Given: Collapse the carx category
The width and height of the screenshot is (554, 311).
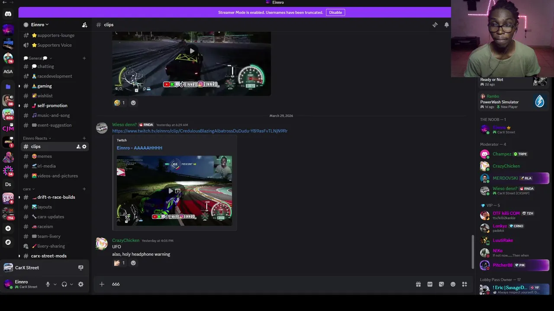Looking at the screenshot, I should click(x=29, y=189).
